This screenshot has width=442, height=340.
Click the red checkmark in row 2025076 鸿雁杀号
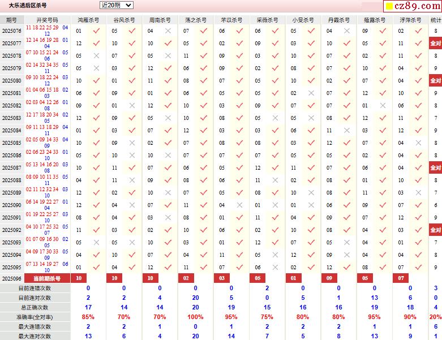coord(96,31)
